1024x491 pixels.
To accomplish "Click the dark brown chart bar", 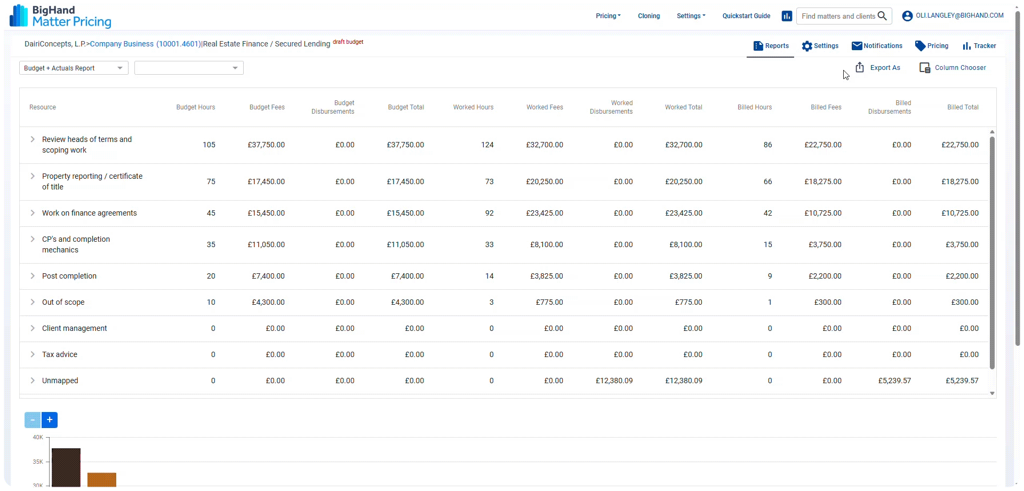I will point(66,468).
